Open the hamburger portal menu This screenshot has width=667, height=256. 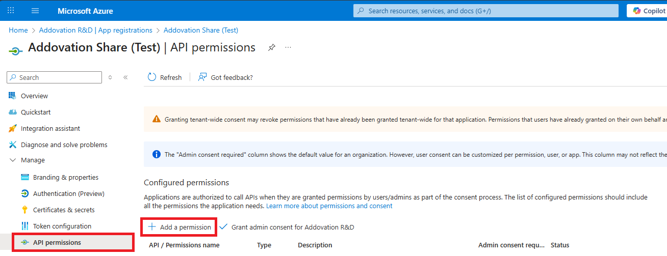(x=35, y=11)
